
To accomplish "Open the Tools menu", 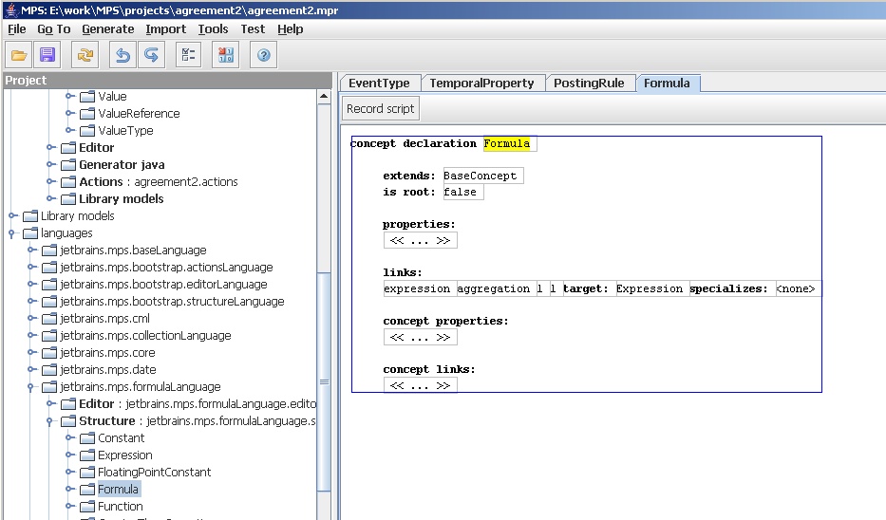I will point(213,29).
